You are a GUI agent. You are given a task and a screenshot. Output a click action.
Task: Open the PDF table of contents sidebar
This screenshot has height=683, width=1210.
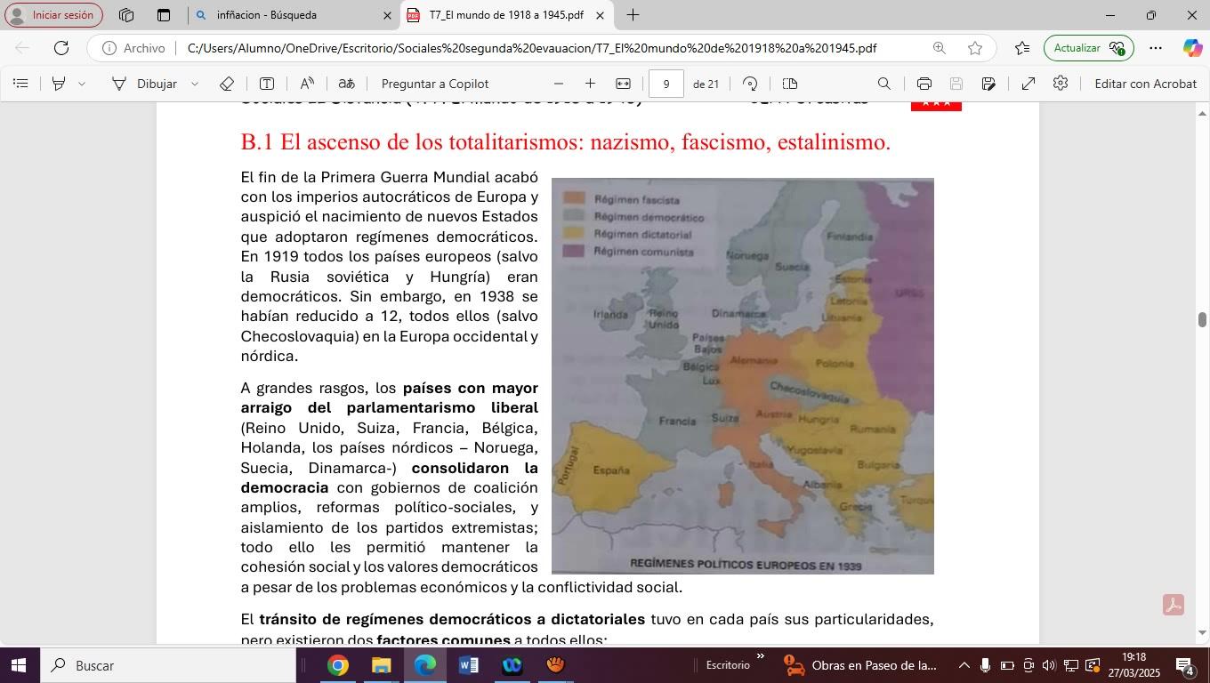[21, 84]
